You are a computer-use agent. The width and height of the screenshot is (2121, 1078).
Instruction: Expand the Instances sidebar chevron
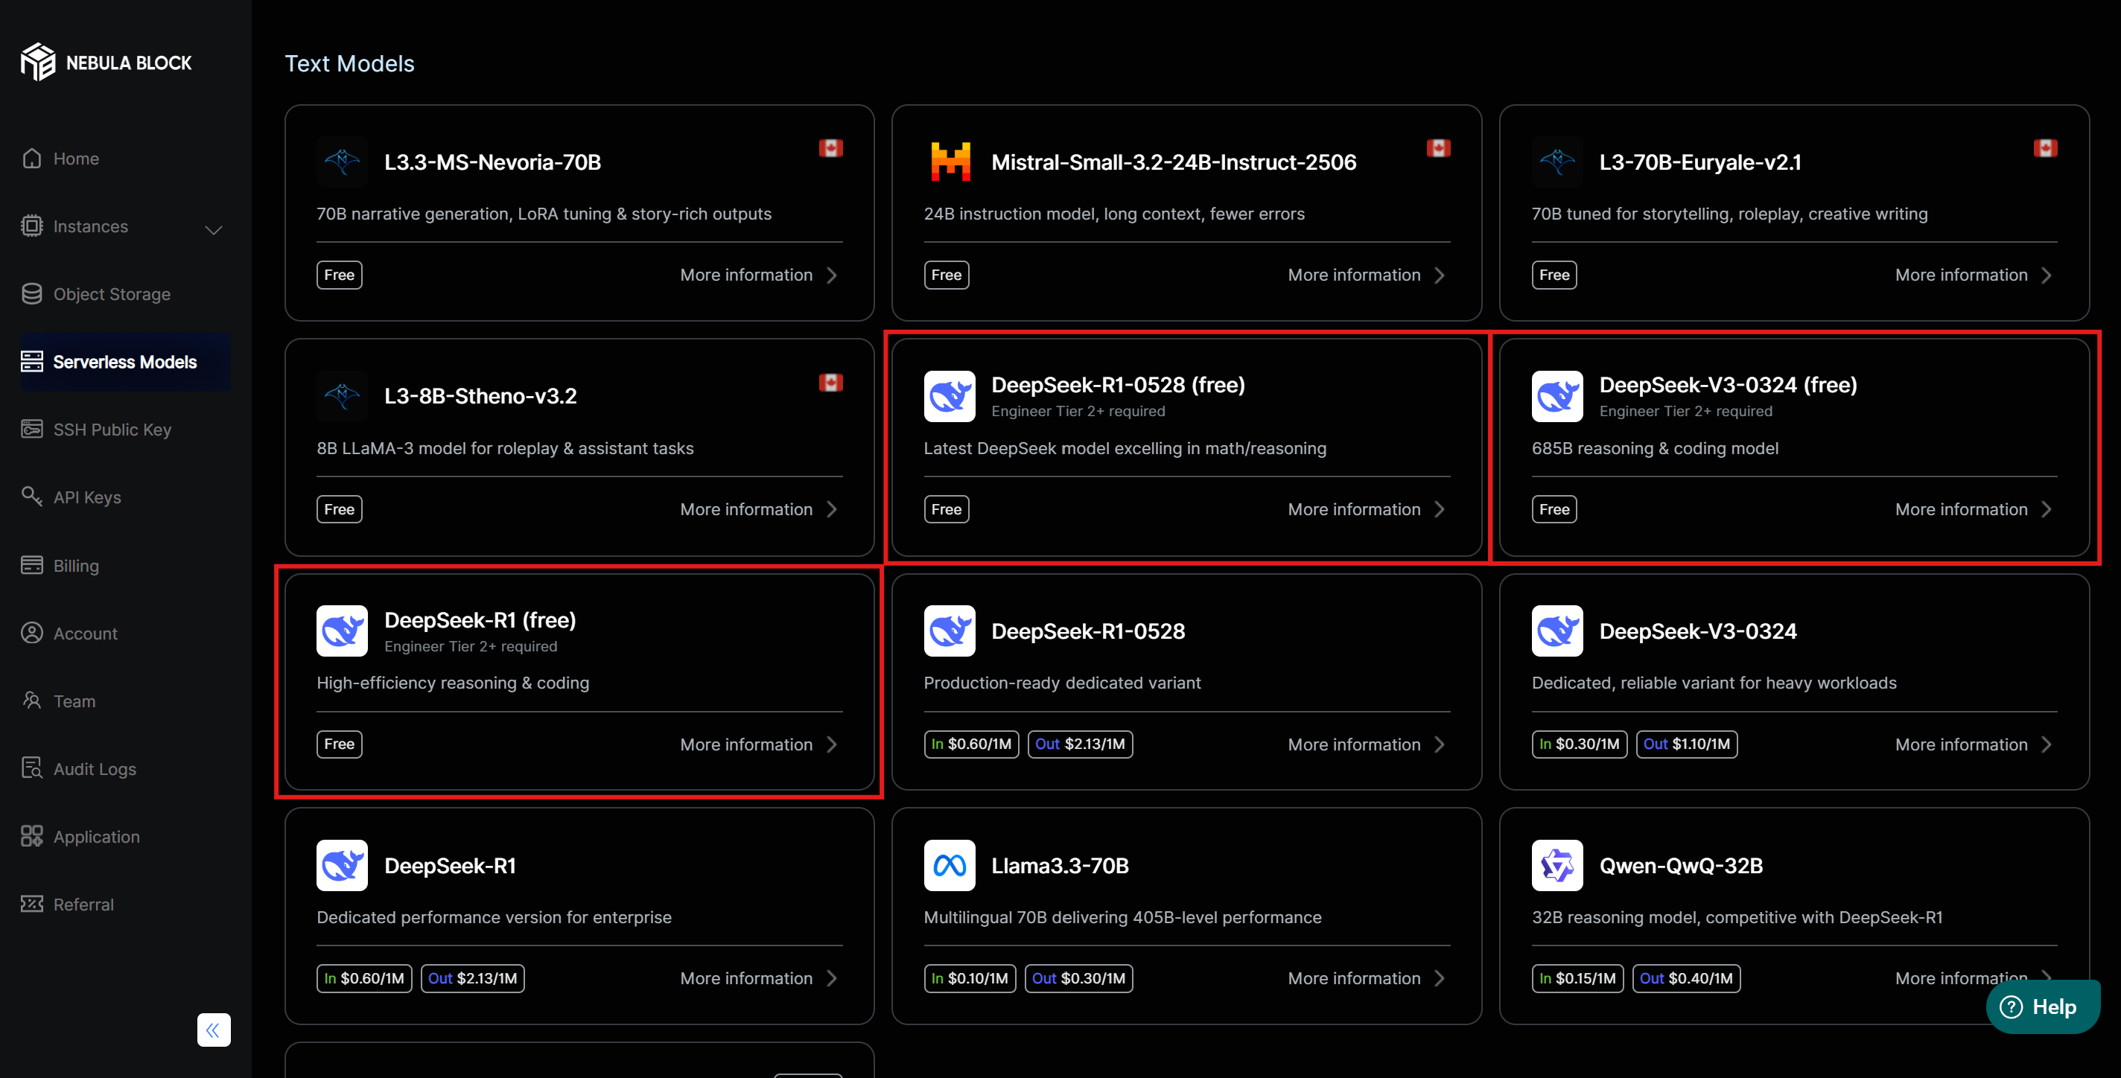tap(214, 229)
